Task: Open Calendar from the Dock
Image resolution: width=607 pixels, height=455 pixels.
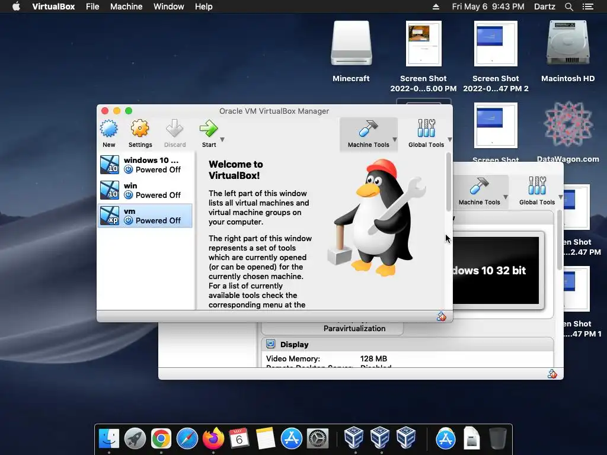Action: pyautogui.click(x=239, y=438)
